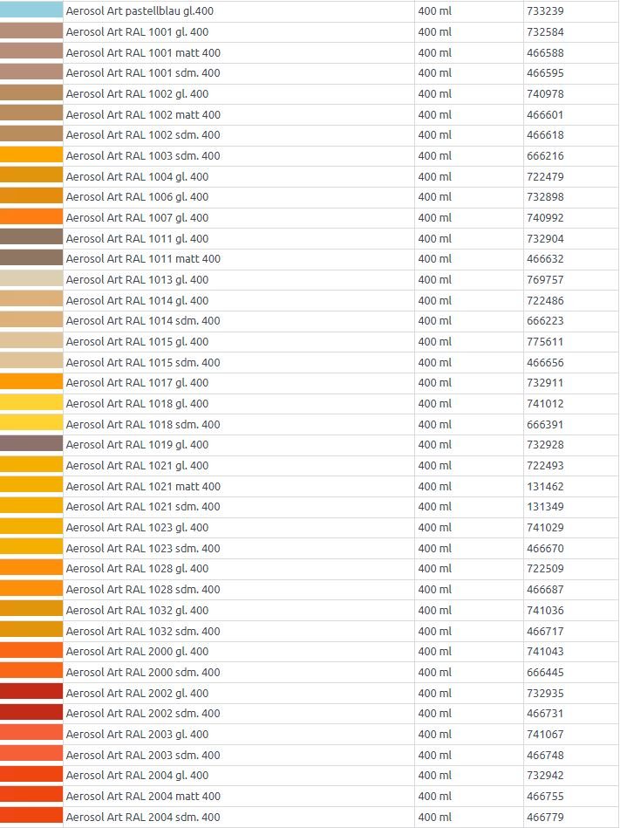Viewport: 620px width, 828px height.
Task: Click Aerosol Art RAL 1015 sdm. 400 name
Action: tap(143, 362)
